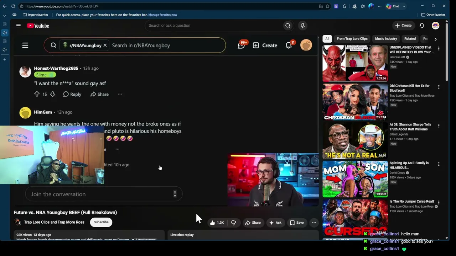Dislike the Future vs. NBA Youngboy video
The image size is (456, 256).
click(x=234, y=223)
